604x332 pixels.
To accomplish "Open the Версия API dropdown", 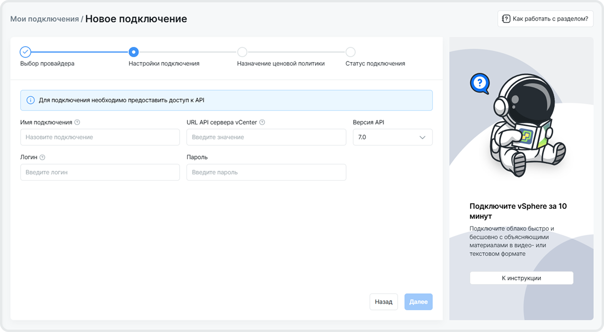I will pos(392,137).
